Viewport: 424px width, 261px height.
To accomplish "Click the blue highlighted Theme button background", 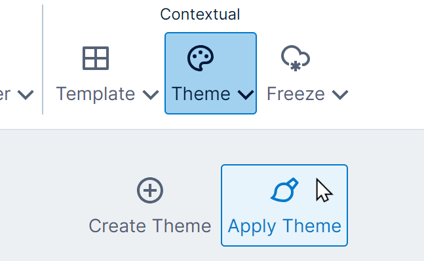I will pos(210,73).
